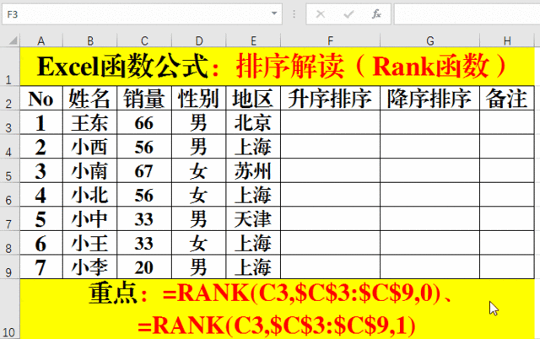Click the '升序排序' header cell
Screen dimensions: 540x339
[330, 99]
